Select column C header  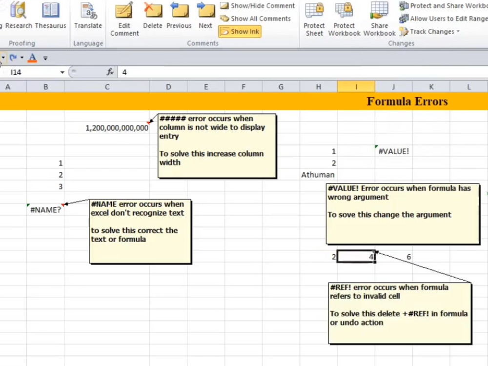[x=107, y=87]
